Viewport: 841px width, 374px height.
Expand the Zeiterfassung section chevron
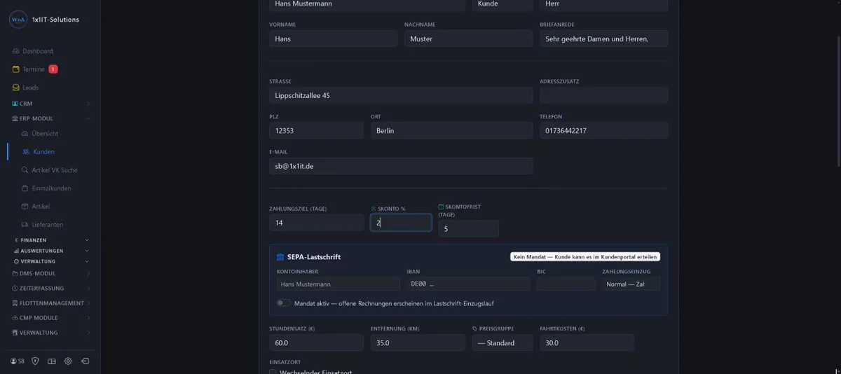point(88,289)
